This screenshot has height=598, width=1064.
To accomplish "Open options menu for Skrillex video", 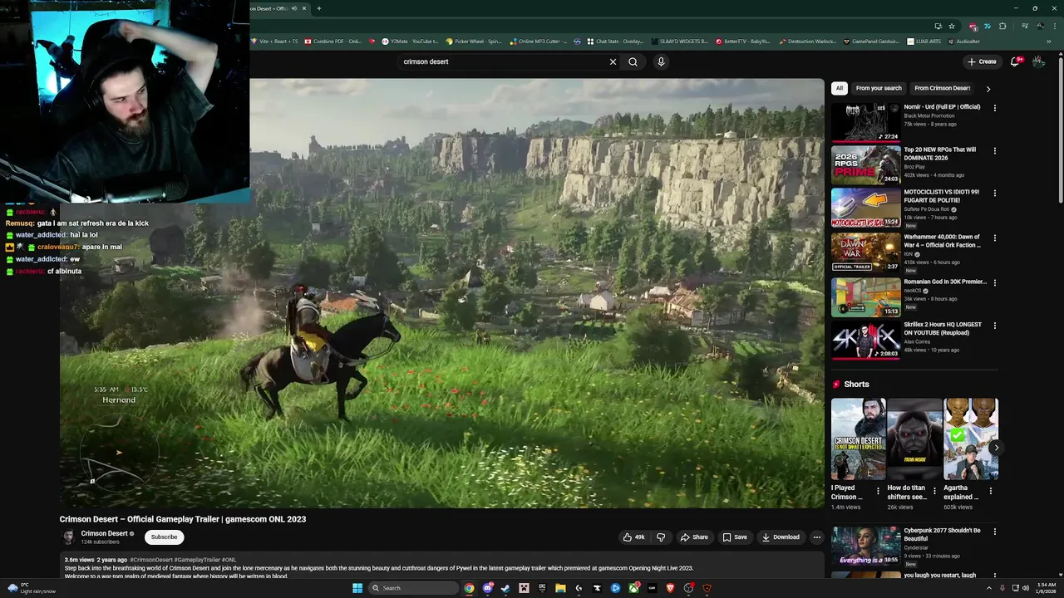I will 994,326.
